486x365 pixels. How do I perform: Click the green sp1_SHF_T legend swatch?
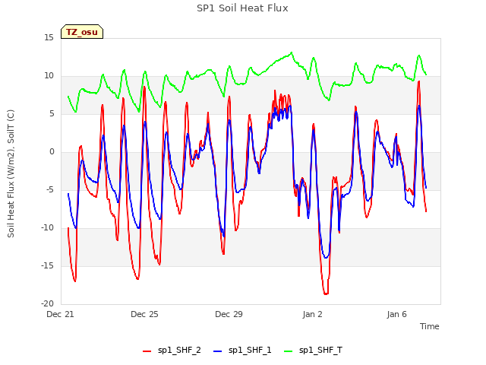click(x=289, y=351)
